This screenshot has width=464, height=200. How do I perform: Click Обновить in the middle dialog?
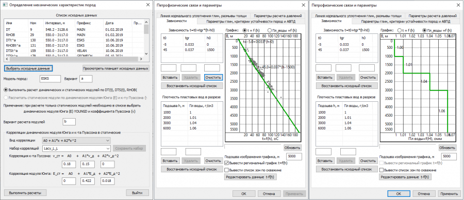tap(292, 148)
